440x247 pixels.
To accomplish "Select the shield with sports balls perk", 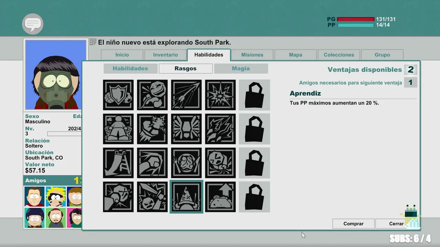I will pos(118,95).
